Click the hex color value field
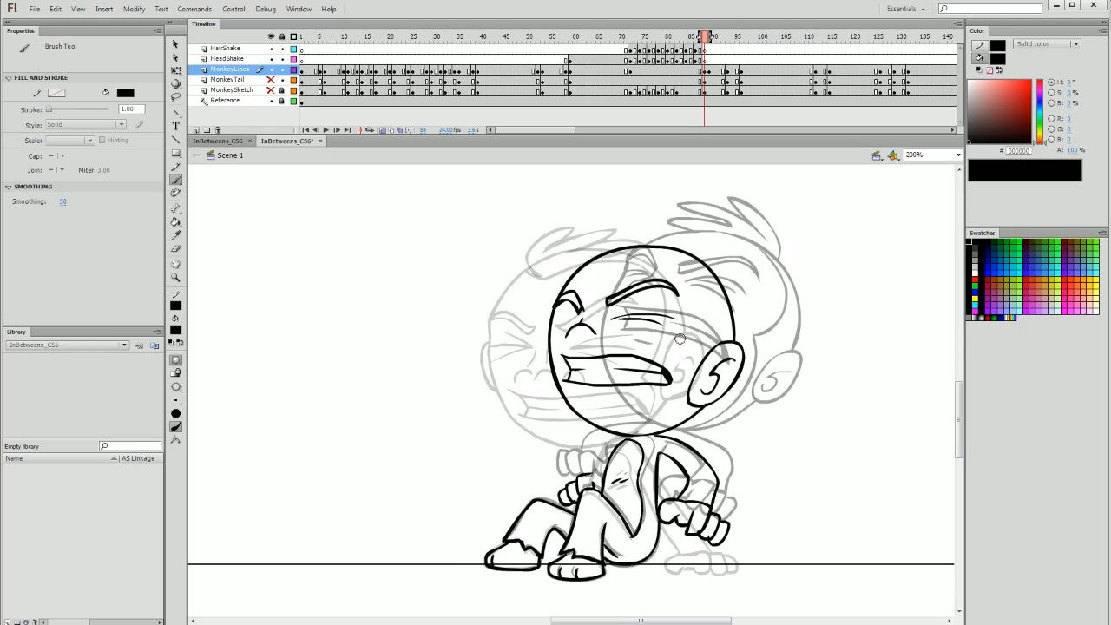Screen dimensions: 1111x625 pyautogui.click(x=1019, y=151)
